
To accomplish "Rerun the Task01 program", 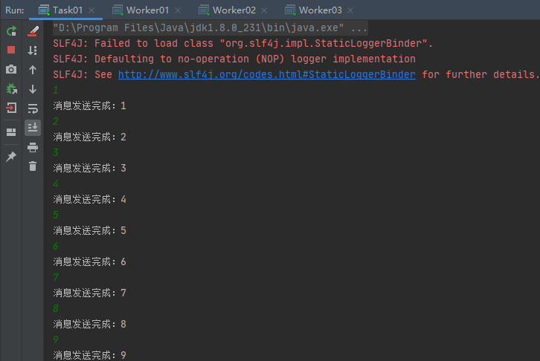I will 11,31.
